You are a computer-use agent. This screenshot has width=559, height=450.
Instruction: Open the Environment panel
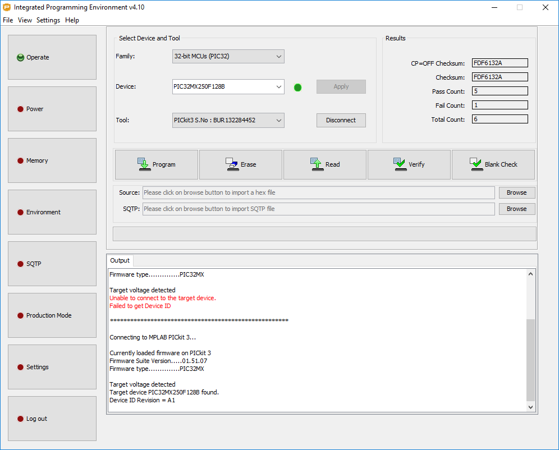[x=52, y=212]
